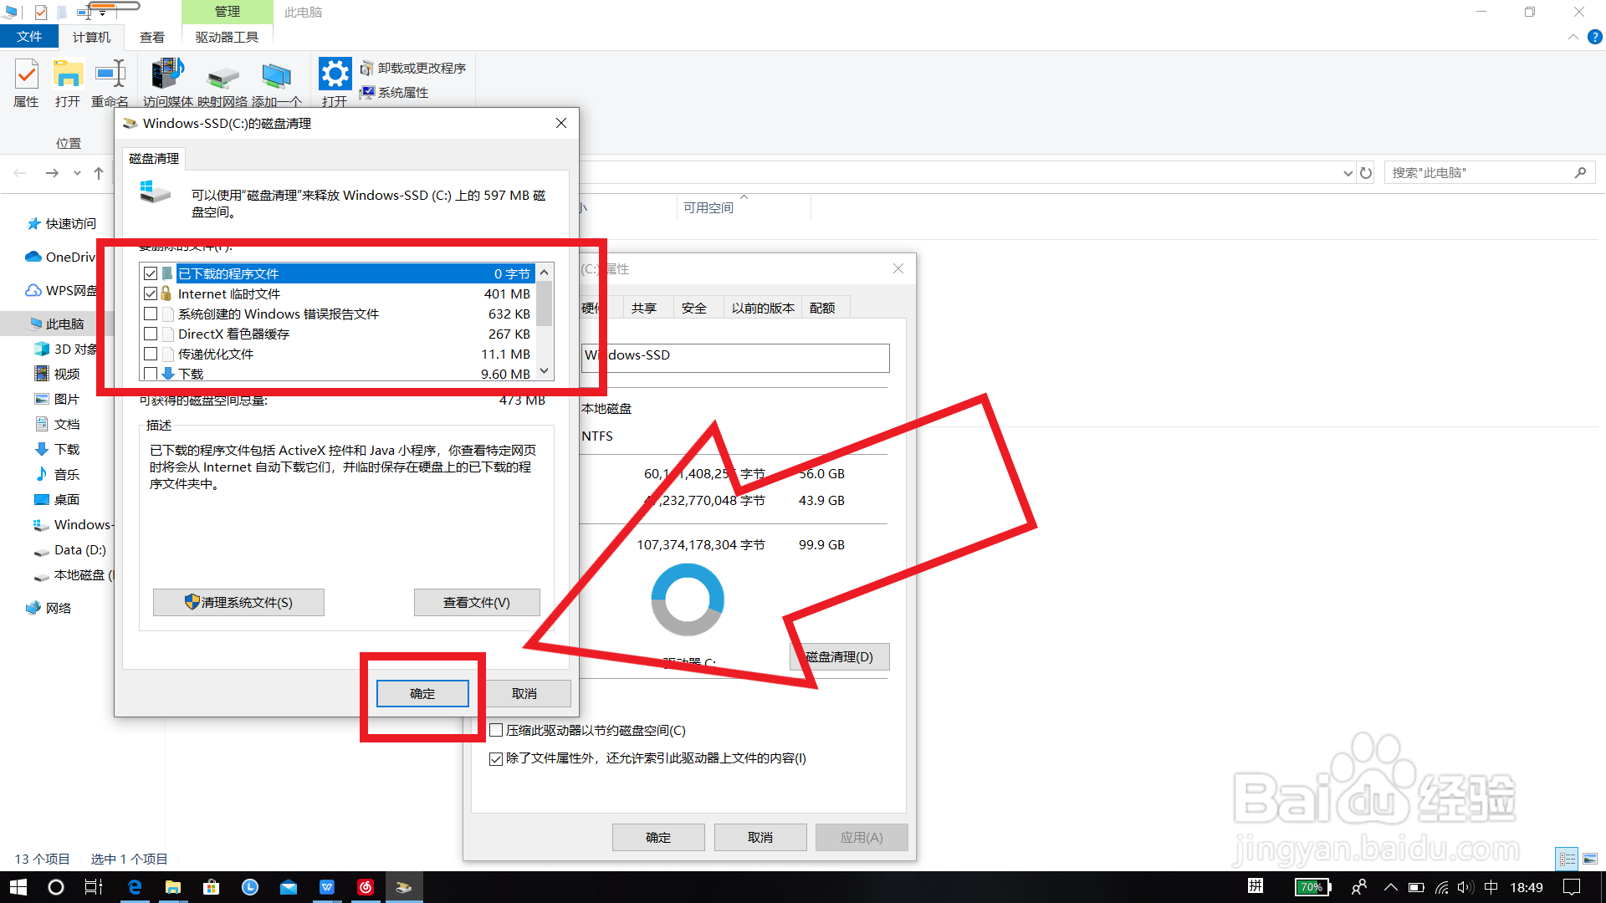
Task: Check Downloads (下载) checkbox in cleanup list
Action: 151,374
